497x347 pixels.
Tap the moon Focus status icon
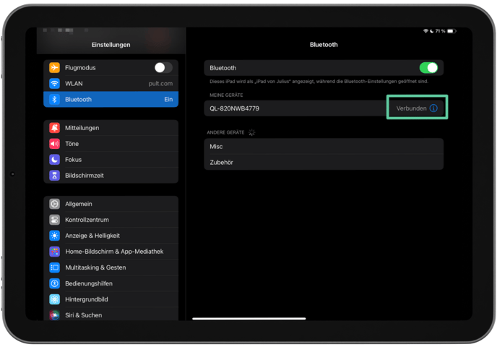432,31
